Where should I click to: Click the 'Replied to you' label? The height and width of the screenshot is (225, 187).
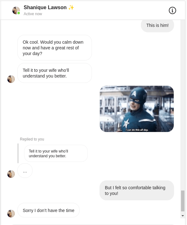coord(32,139)
